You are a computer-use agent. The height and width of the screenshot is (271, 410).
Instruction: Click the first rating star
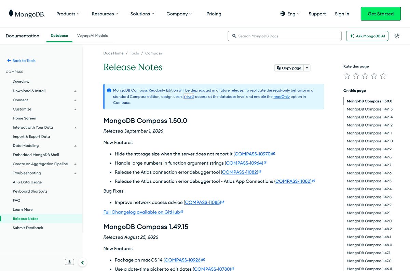[x=347, y=76]
